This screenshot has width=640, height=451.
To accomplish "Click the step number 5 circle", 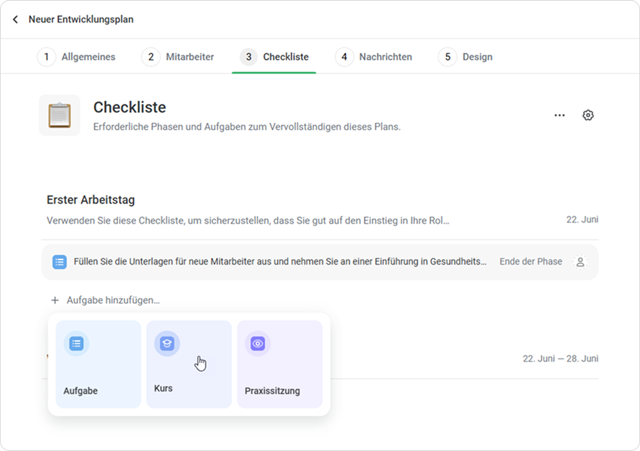I will click(448, 57).
